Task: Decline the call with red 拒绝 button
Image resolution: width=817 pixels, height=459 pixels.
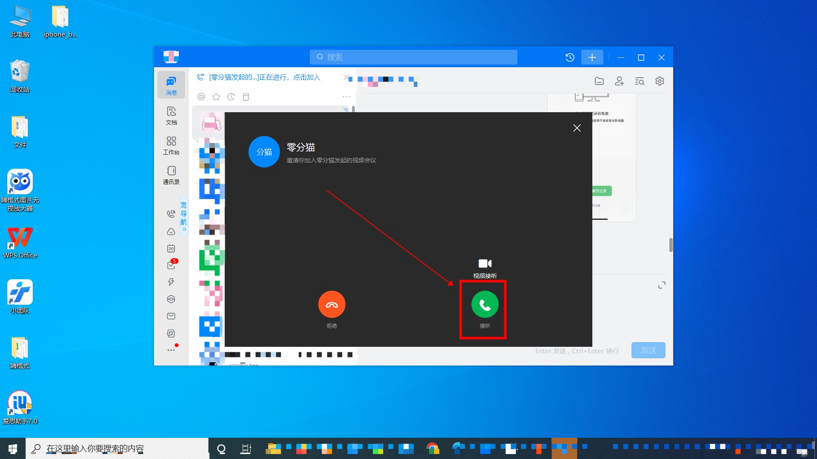Action: pos(331,304)
